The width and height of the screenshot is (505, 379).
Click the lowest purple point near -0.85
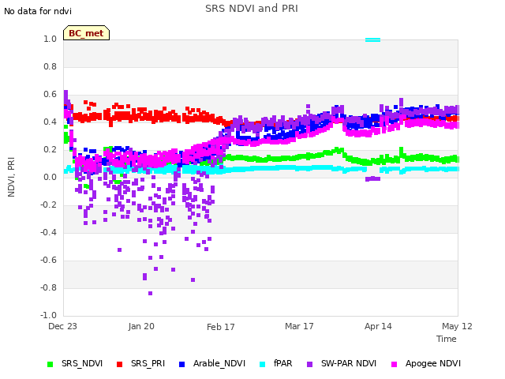(x=150, y=293)
